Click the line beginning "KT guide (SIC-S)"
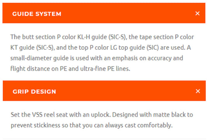Image resolution: width=207 pixels, height=140 pixels. click(x=101, y=47)
